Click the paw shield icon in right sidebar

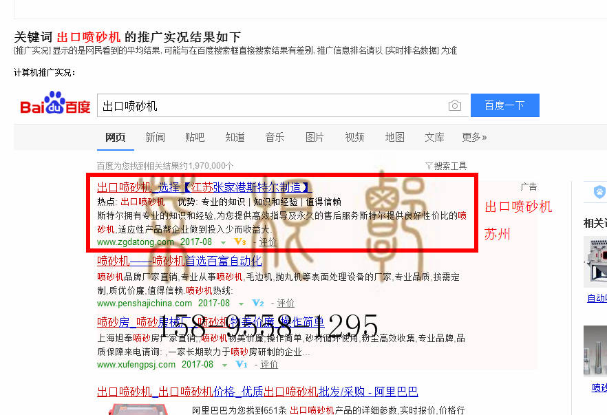point(599,191)
